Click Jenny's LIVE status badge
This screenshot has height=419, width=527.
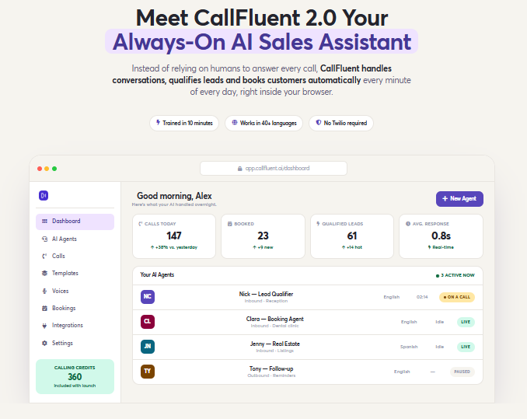click(466, 347)
